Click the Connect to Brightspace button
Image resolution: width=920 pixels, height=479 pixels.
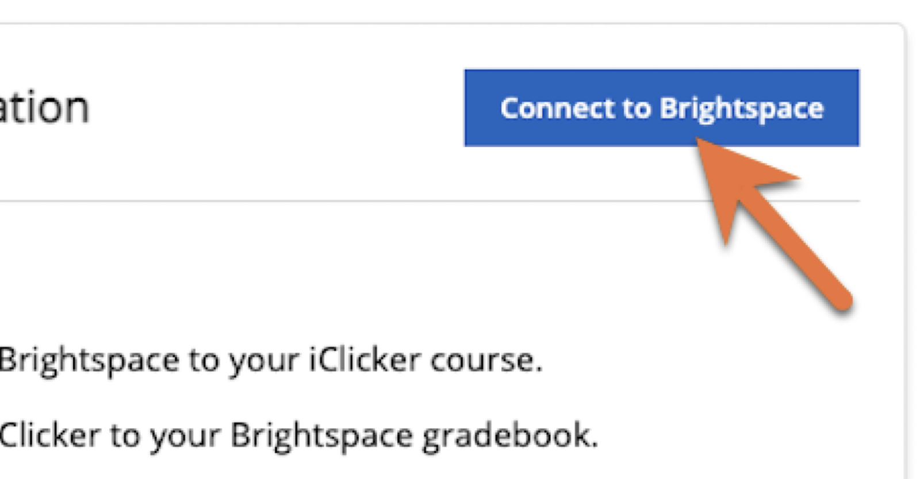(661, 108)
